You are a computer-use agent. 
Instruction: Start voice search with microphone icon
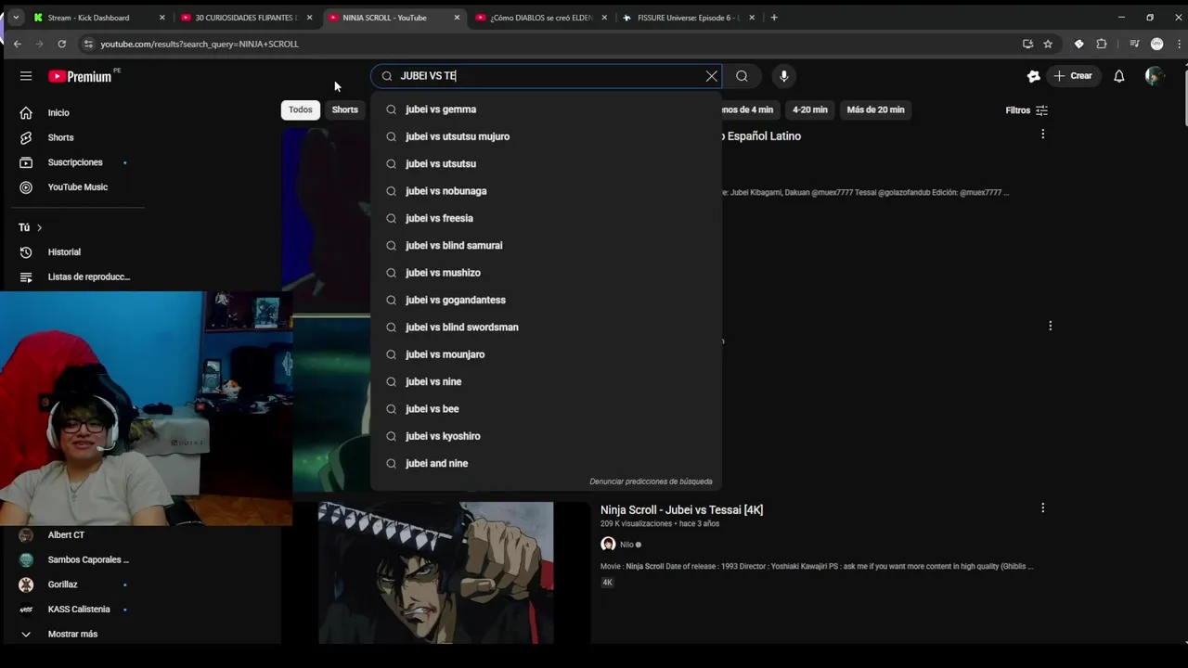783,76
